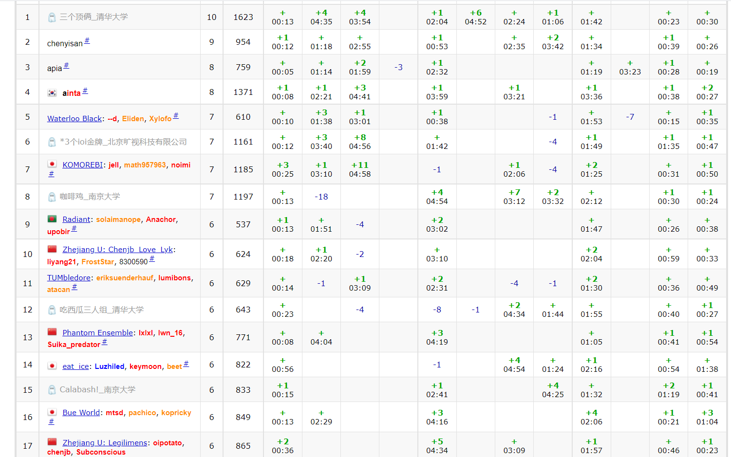Click the ghost icon beside 三个顶俩_清华大学

(x=52, y=18)
